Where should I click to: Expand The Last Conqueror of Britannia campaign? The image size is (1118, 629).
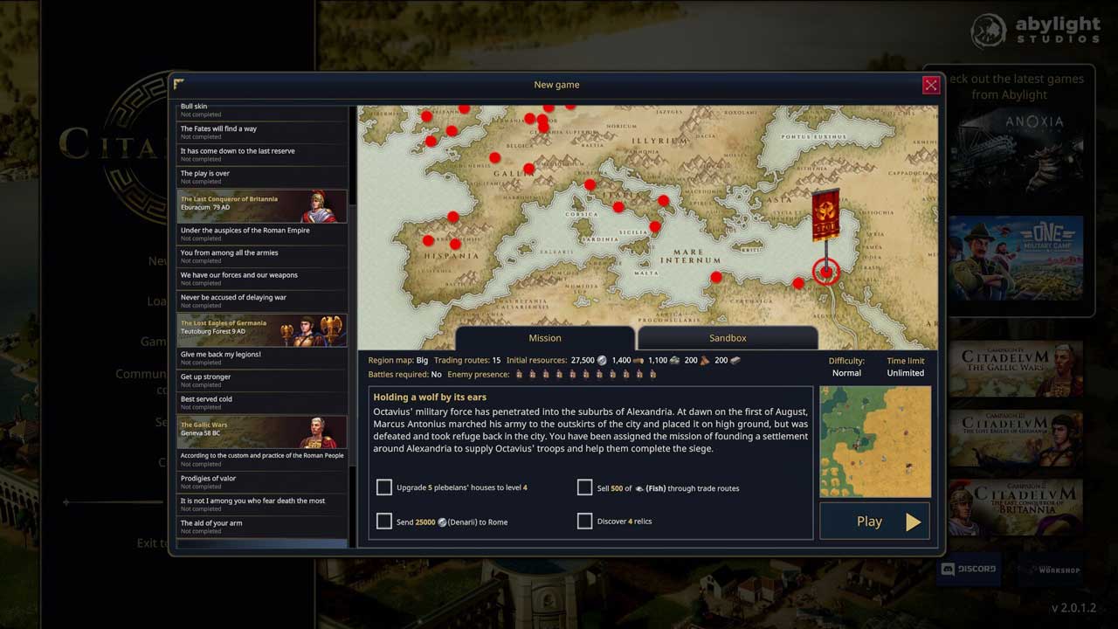pyautogui.click(x=262, y=207)
